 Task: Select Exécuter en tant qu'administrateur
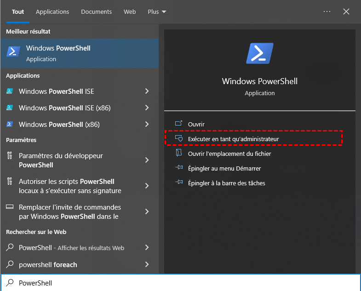233,139
